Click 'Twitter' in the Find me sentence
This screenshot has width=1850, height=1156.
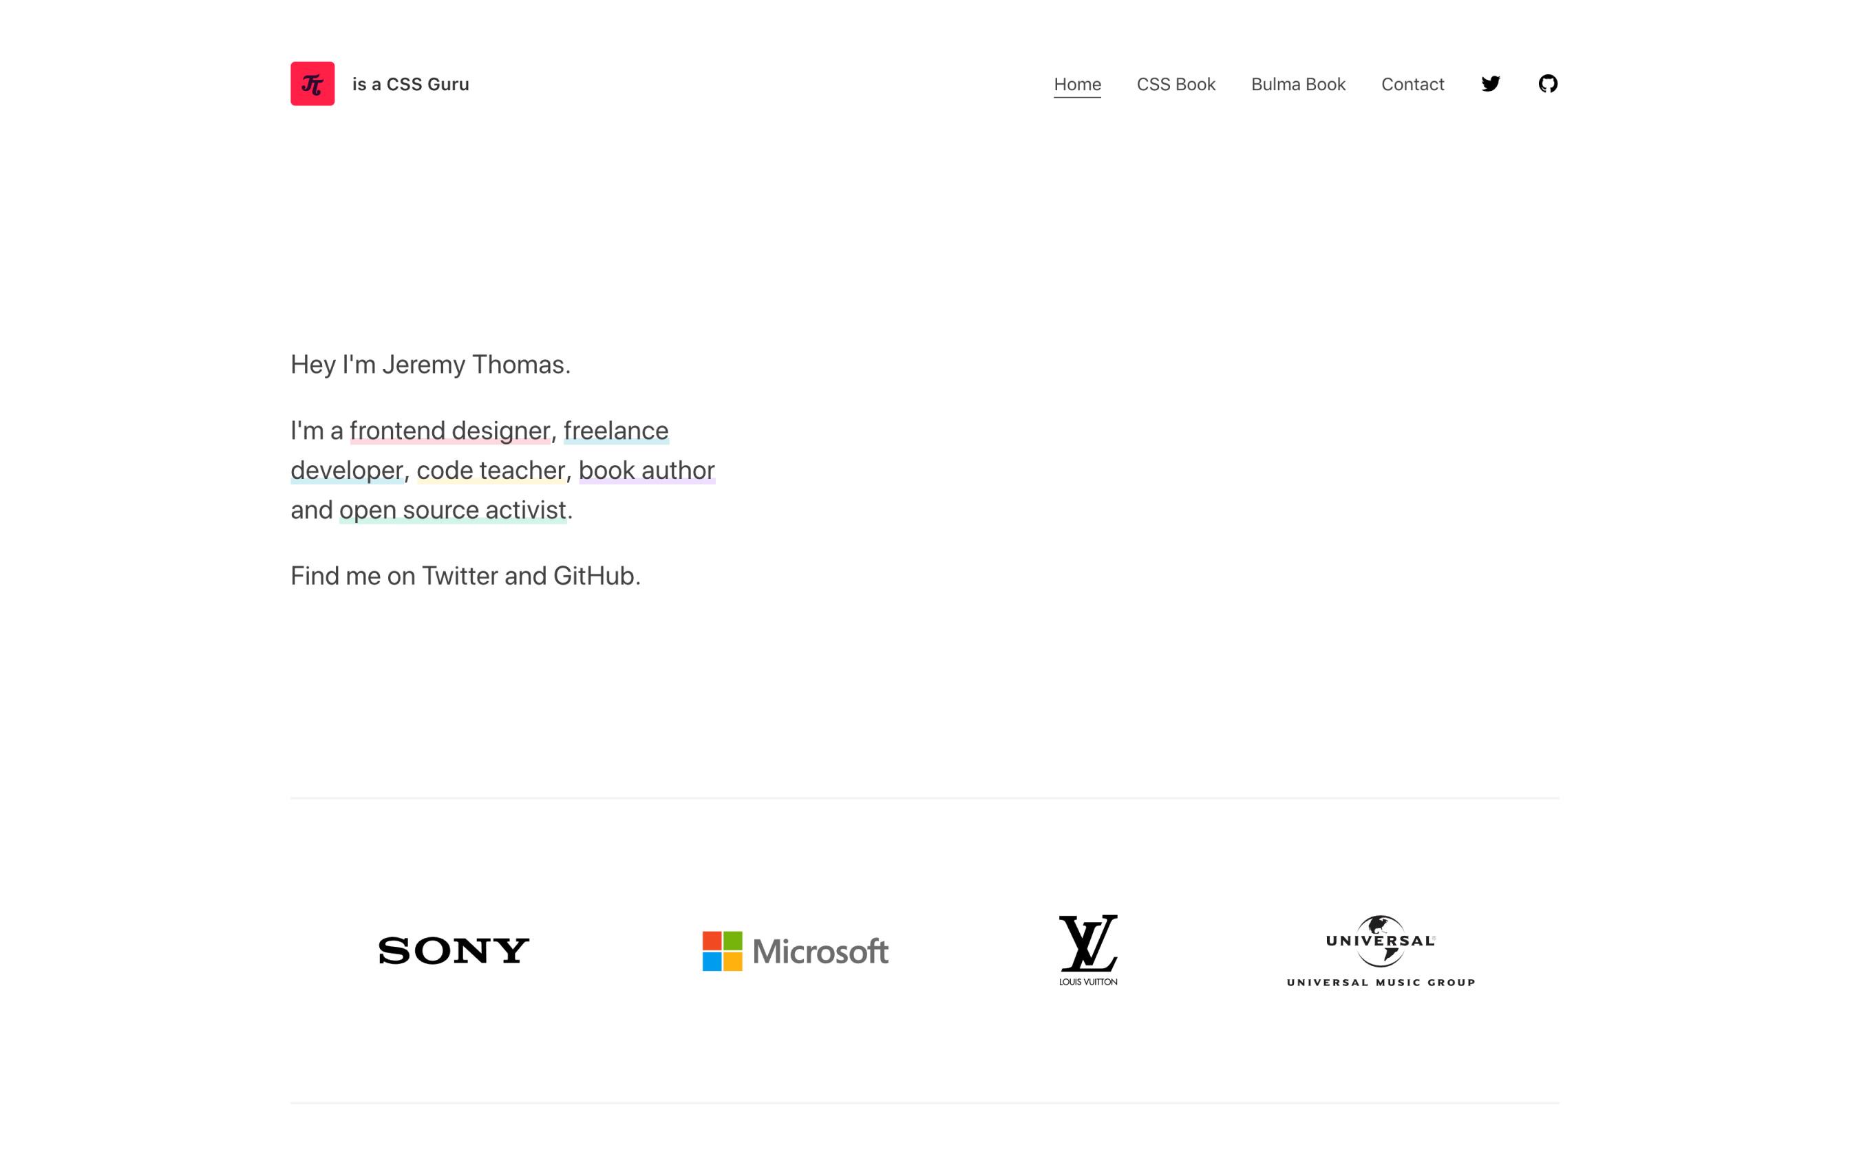tap(460, 576)
